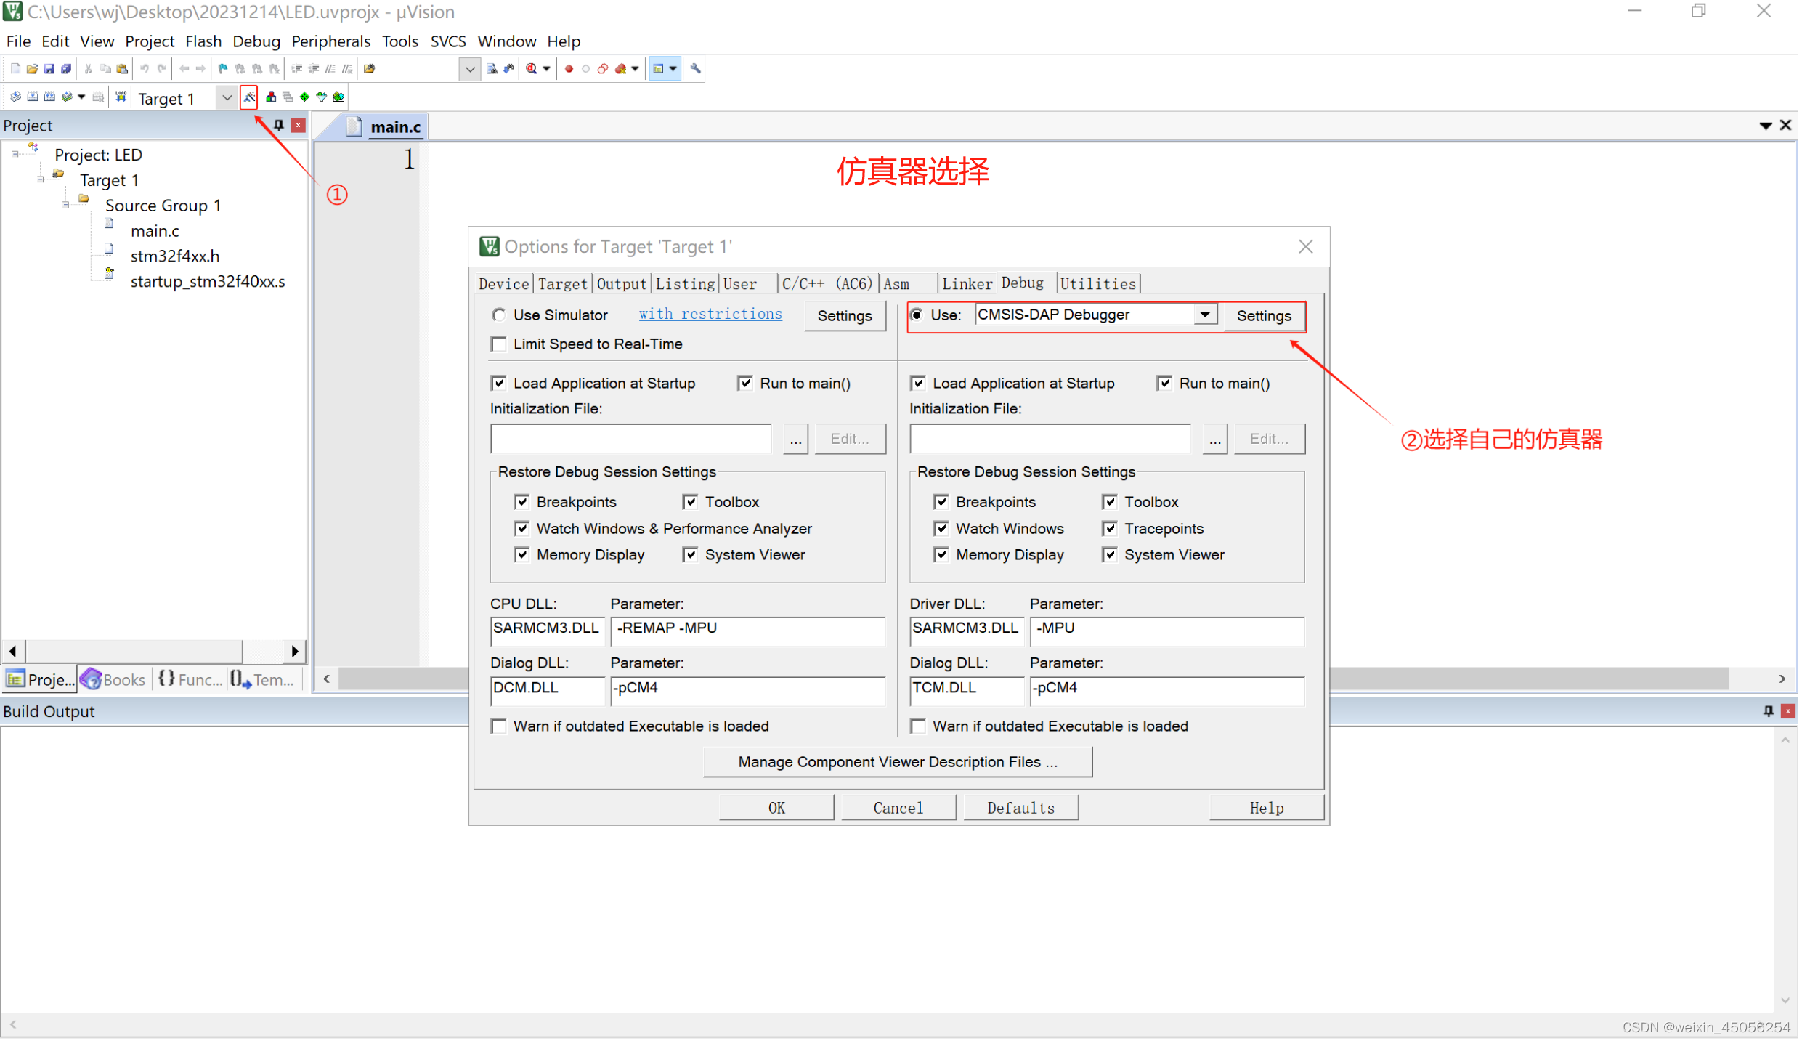Switch to the C/C++ (AC6) tab

pyautogui.click(x=829, y=285)
